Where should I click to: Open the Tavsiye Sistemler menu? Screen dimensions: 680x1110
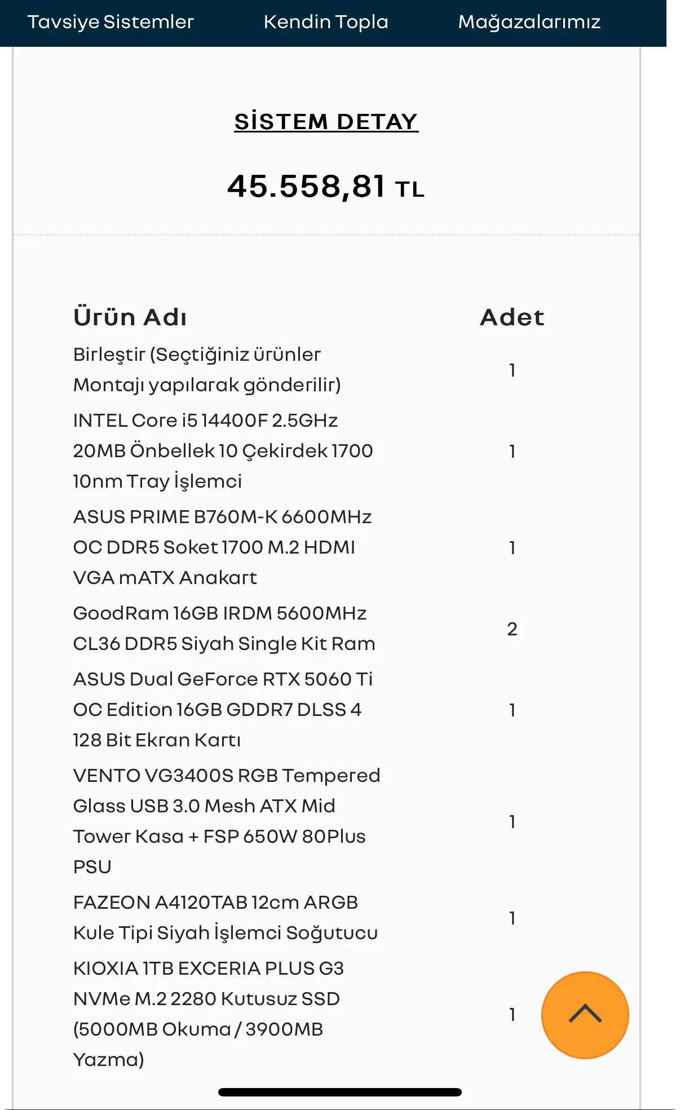pyautogui.click(x=111, y=22)
